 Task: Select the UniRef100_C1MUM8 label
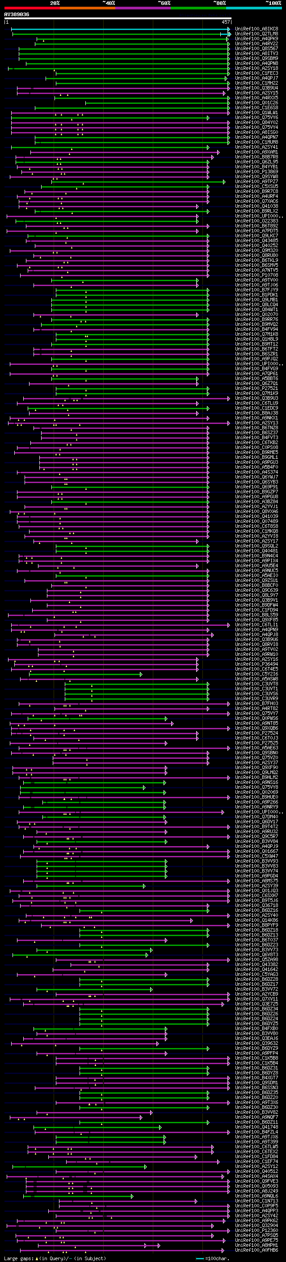257,142
